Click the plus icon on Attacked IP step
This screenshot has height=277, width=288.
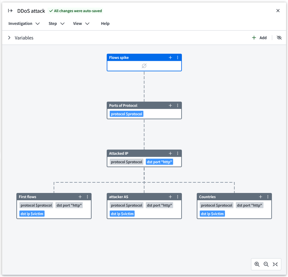(170, 153)
